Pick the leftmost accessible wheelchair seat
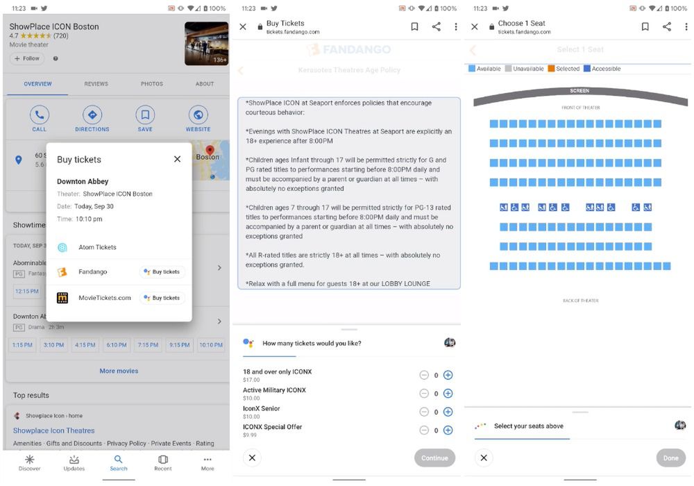 point(504,207)
